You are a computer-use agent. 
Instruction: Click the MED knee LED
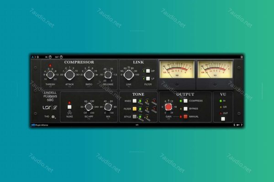(147, 101)
